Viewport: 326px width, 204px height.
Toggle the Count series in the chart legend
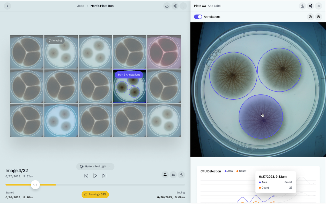(241, 171)
